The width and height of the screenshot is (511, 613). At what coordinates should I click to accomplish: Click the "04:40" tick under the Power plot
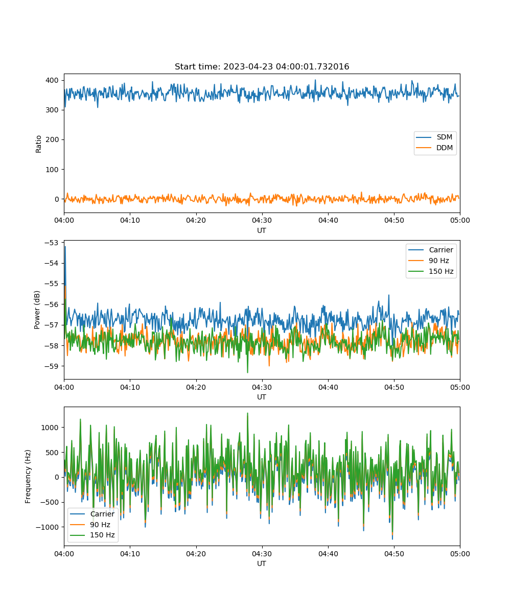coord(328,387)
